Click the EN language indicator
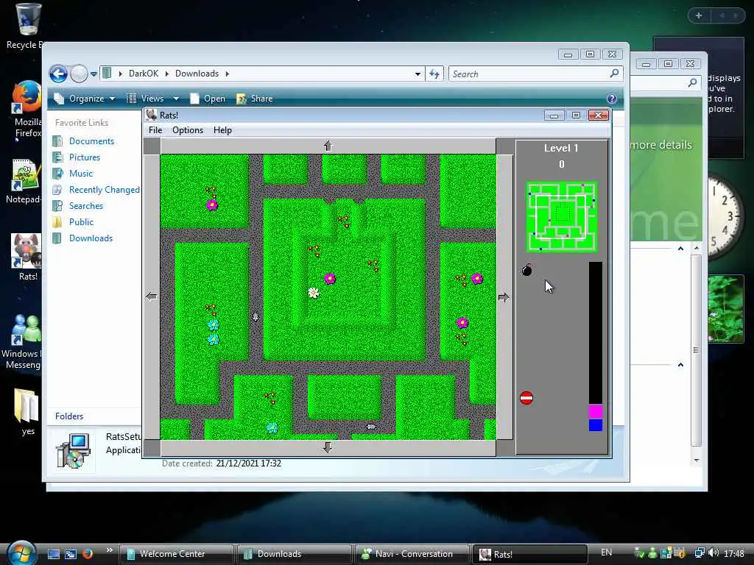The height and width of the screenshot is (565, 754). click(607, 552)
